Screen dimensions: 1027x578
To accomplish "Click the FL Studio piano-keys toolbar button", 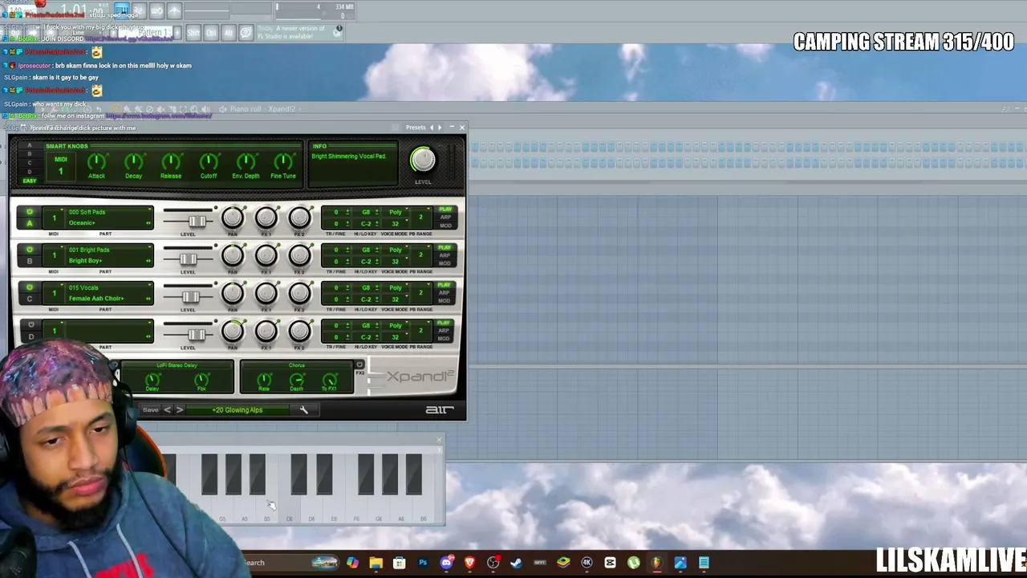I will [x=121, y=10].
